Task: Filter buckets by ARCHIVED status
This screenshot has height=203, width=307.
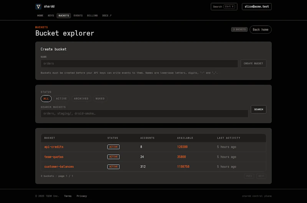Action: [x=81, y=99]
